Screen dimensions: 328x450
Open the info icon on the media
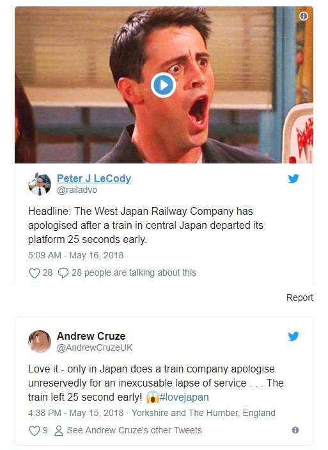coord(304,16)
